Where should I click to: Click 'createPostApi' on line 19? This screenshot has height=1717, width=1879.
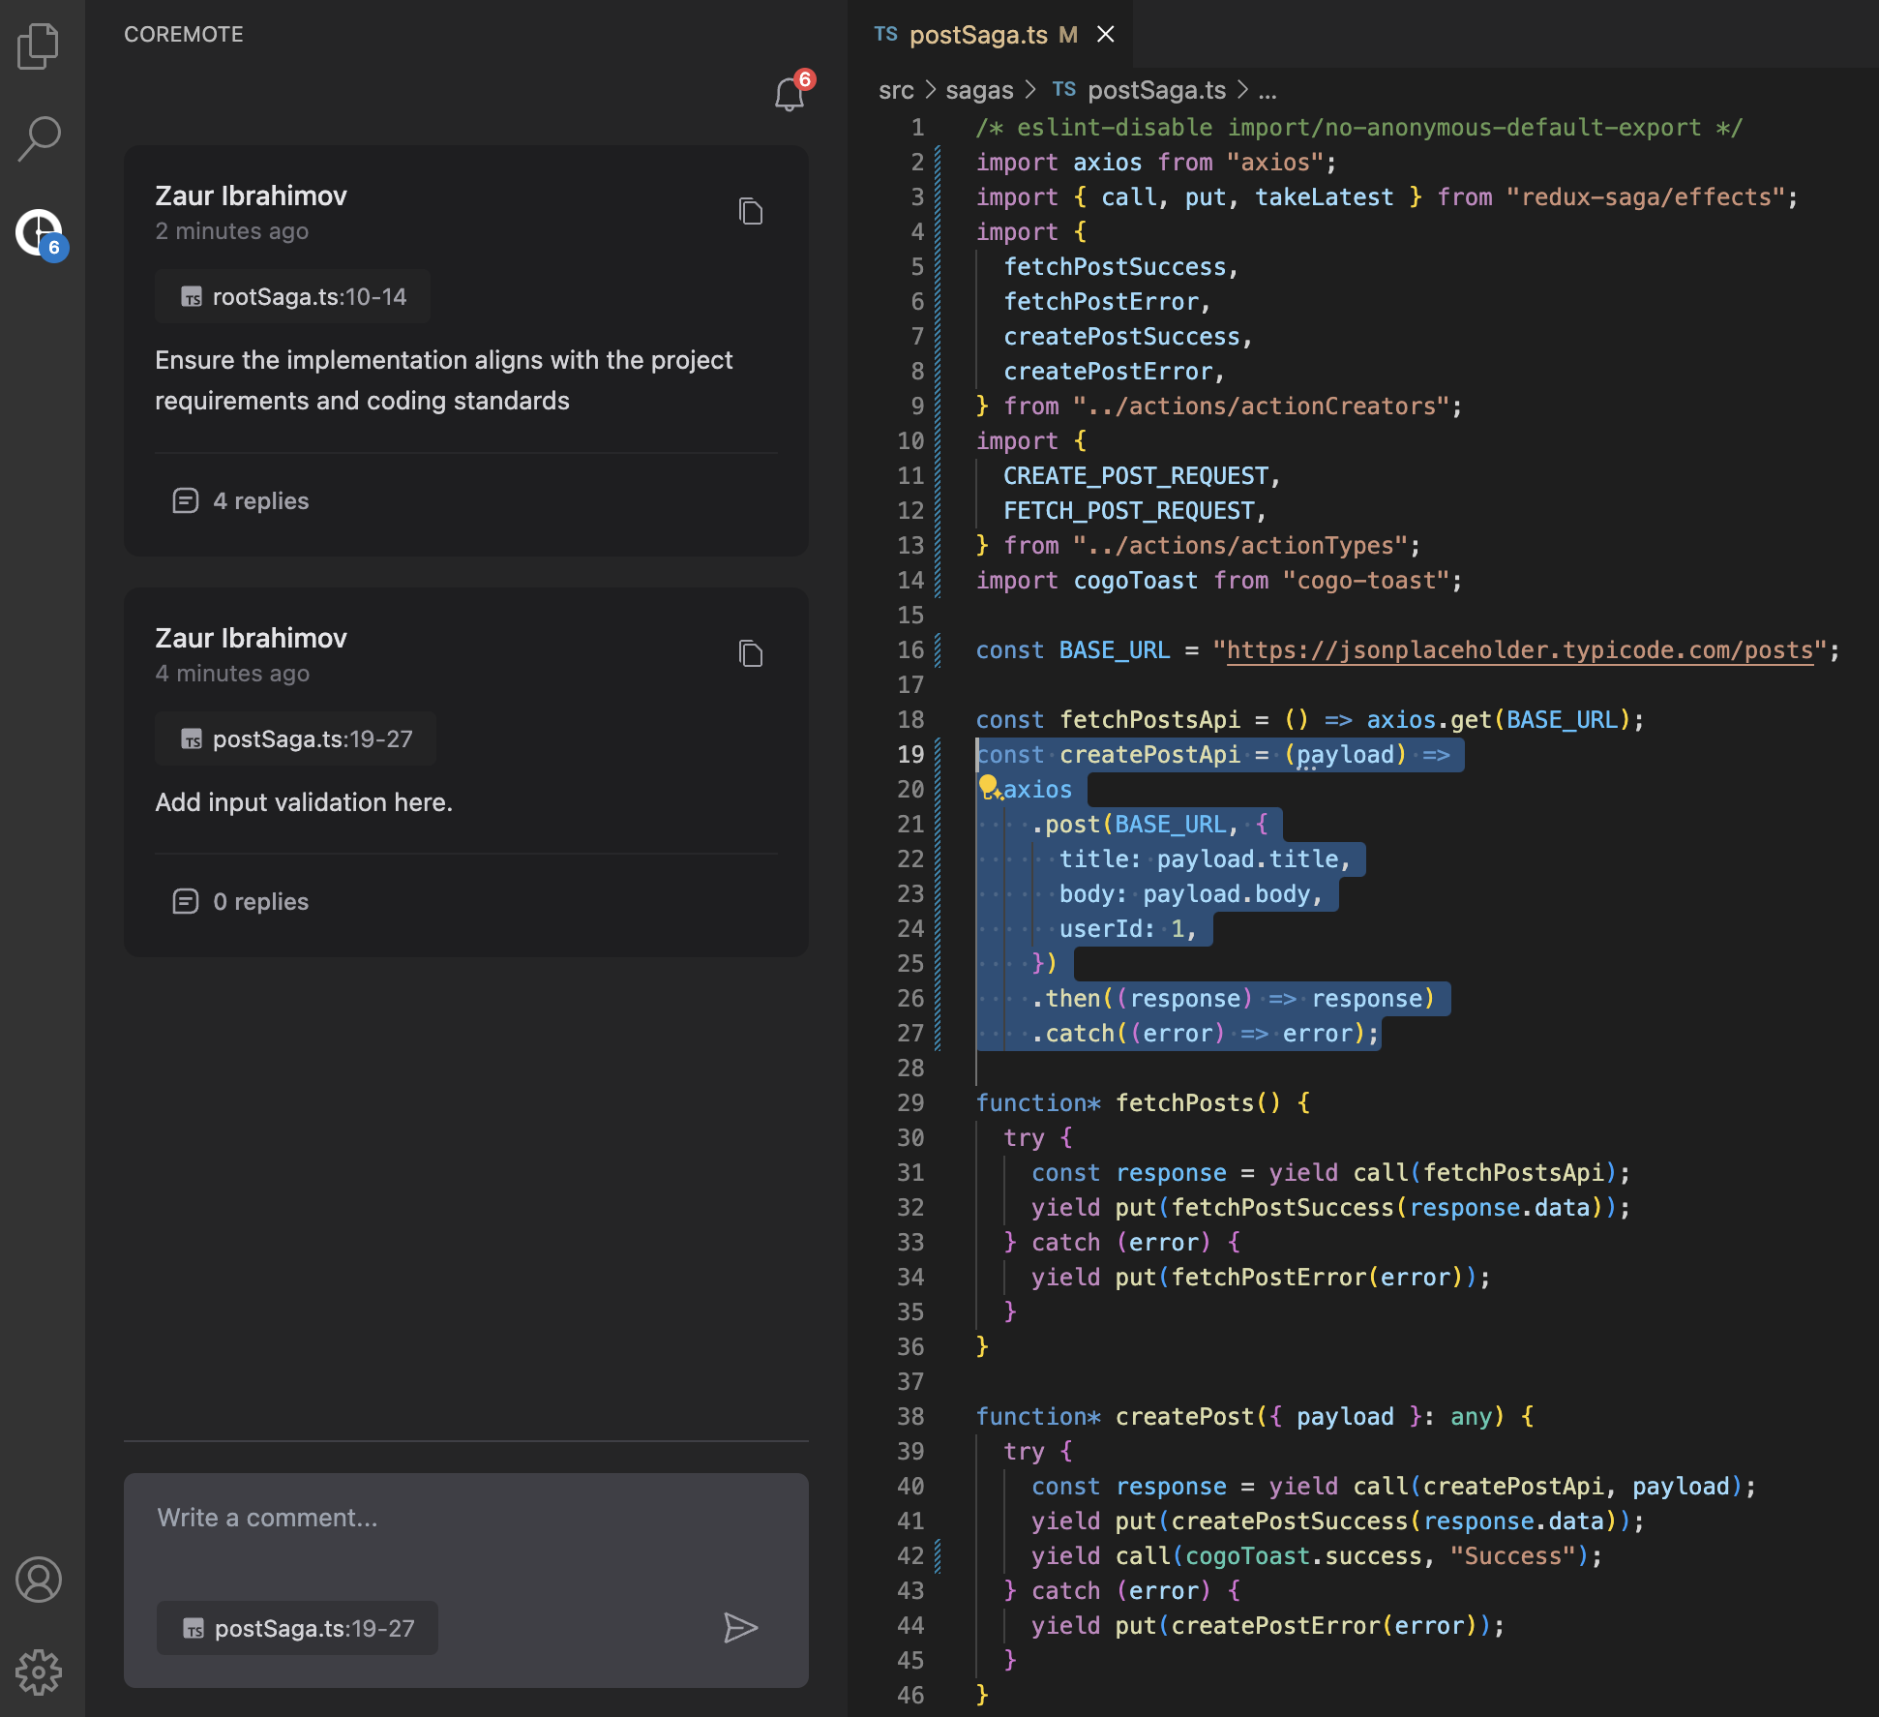1149,755
